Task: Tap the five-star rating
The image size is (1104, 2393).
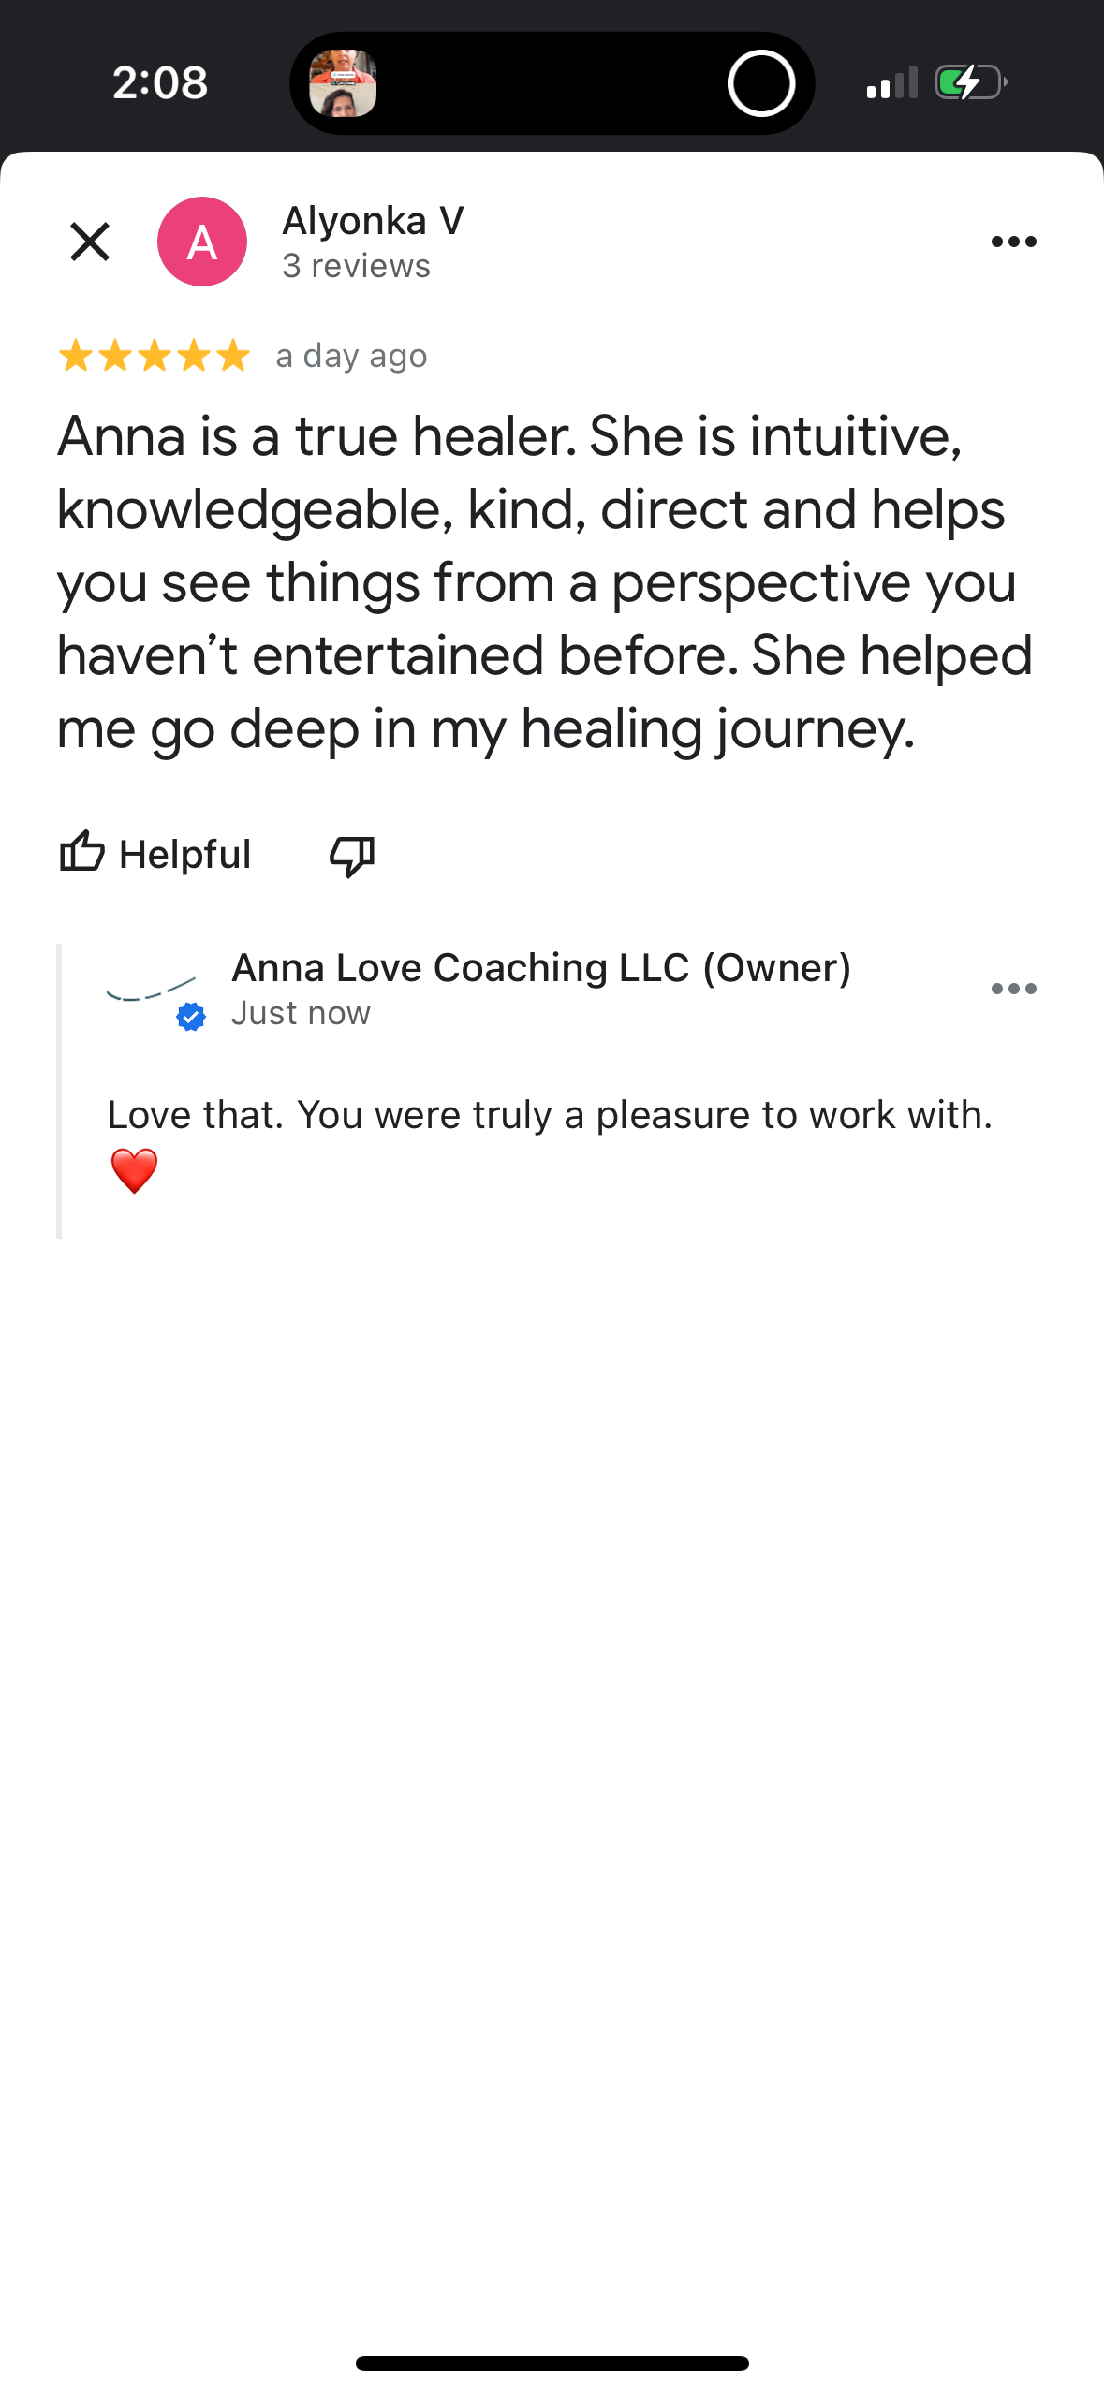Action: click(155, 356)
